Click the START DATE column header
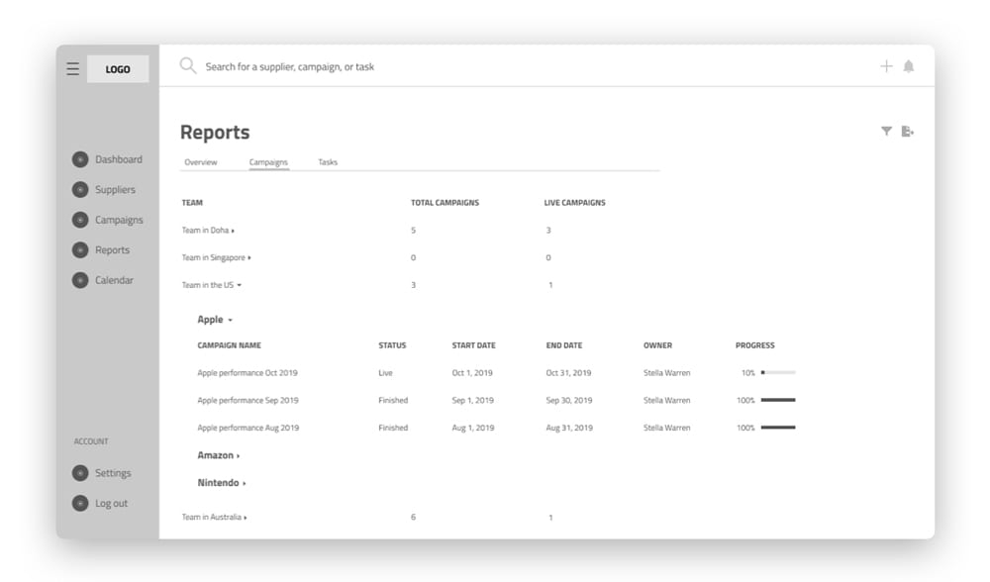Image resolution: width=990 pixels, height=582 pixels. pos(473,345)
